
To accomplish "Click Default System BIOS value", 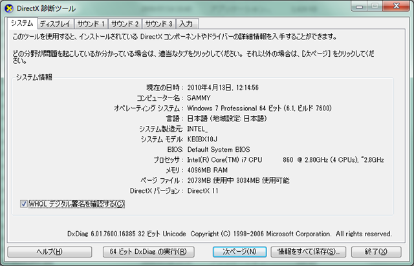I will 219,150.
